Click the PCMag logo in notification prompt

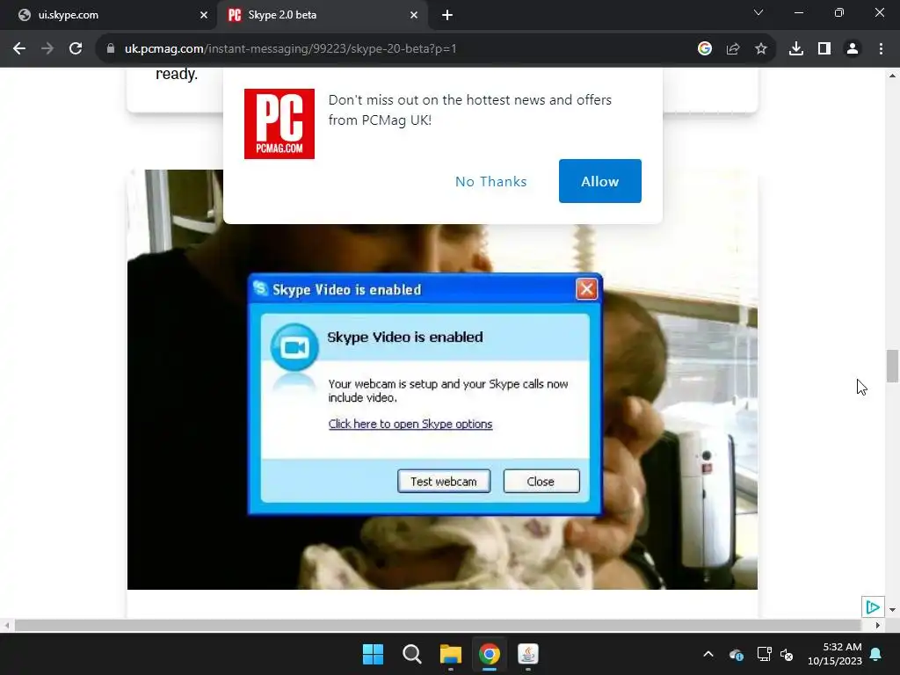pyautogui.click(x=279, y=124)
